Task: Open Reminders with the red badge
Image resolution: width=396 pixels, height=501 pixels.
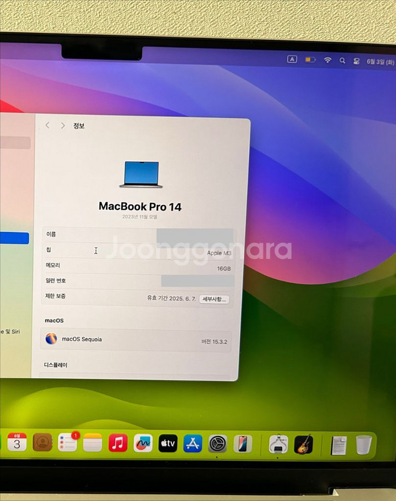Action: 68,442
